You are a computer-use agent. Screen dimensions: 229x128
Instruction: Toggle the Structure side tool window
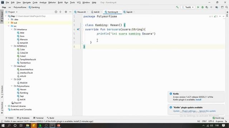[2, 92]
